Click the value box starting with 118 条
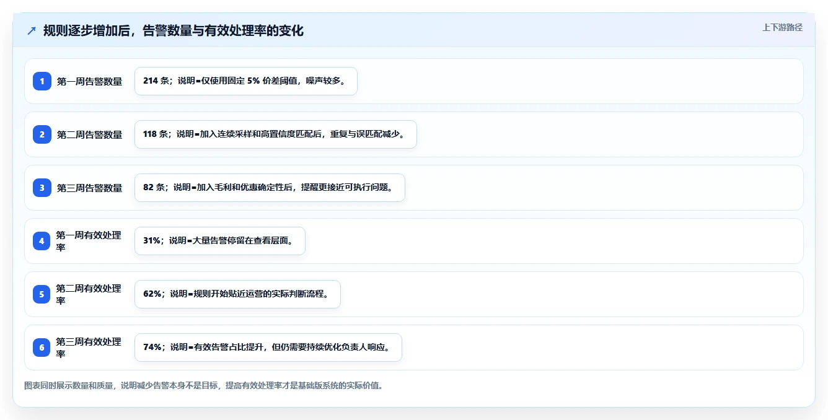 pyautogui.click(x=276, y=134)
